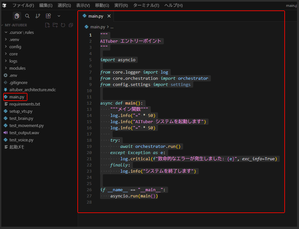Screen dimensions: 299x229
Task: Expand the config folder
Action: [15, 47]
